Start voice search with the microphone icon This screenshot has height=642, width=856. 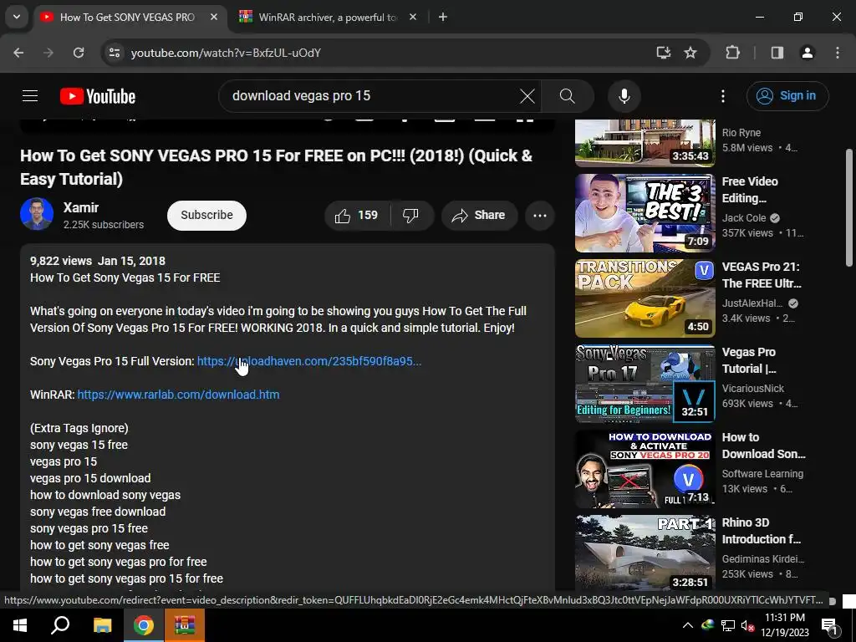[624, 96]
